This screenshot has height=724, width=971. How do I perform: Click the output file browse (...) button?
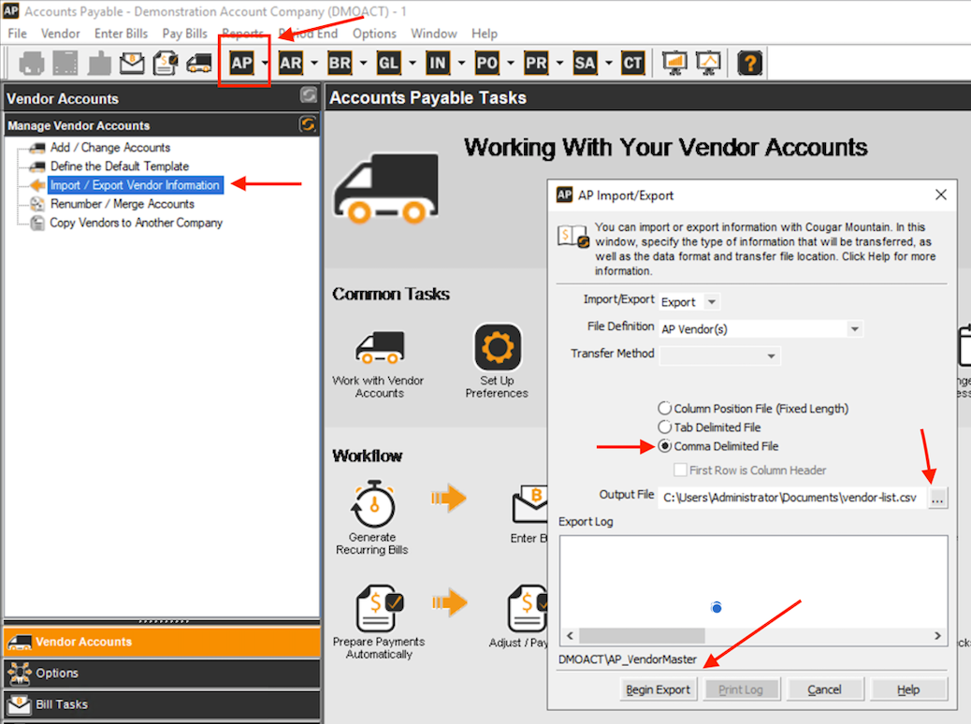pos(937,498)
